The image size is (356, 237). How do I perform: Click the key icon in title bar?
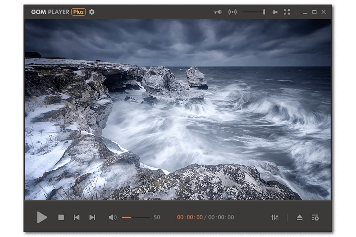click(x=218, y=12)
